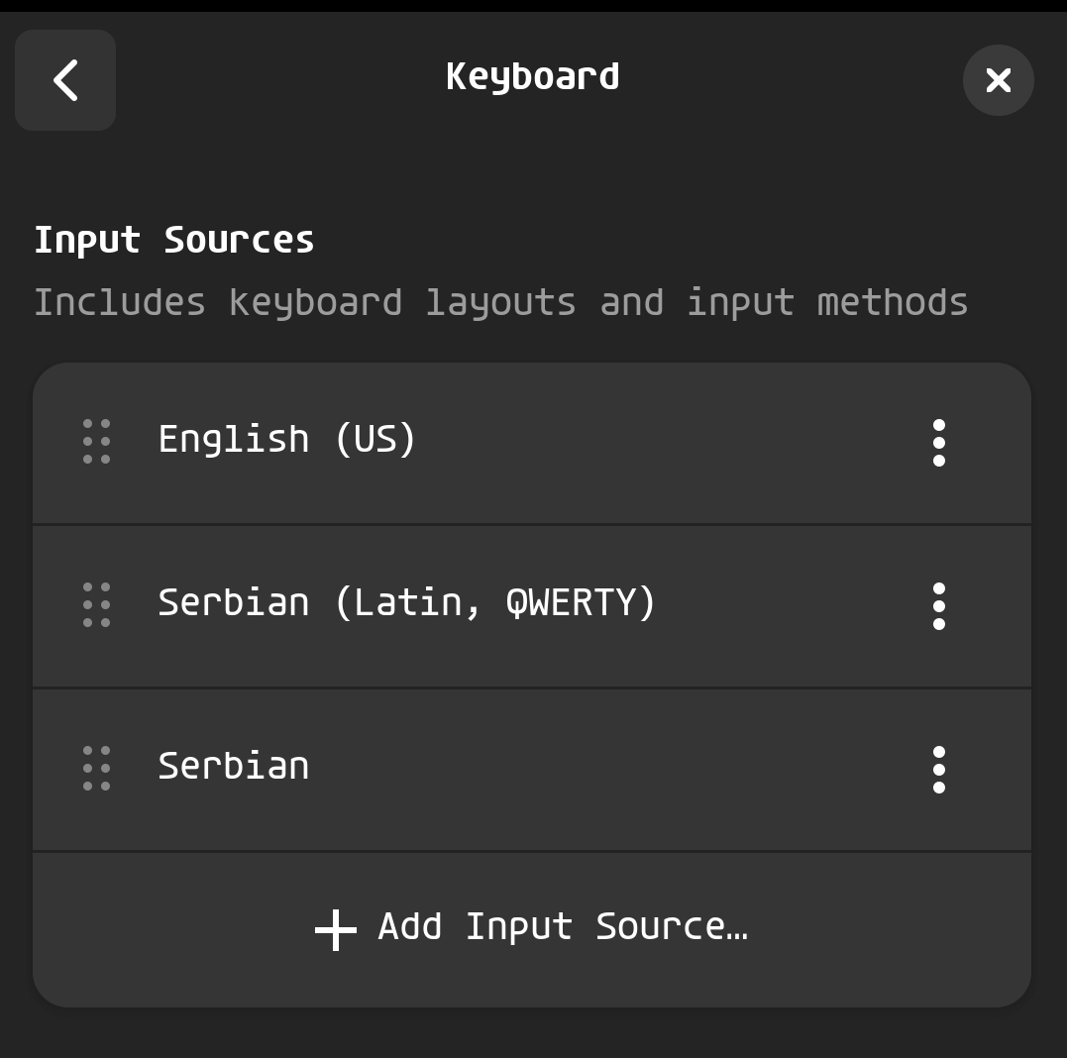Image resolution: width=1067 pixels, height=1058 pixels.
Task: Click the word methods in the subtitle
Action: (x=892, y=302)
